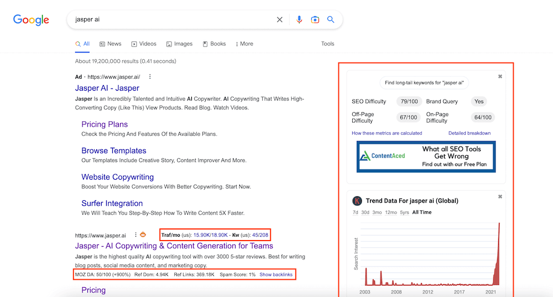This screenshot has width=553, height=297.
Task: Click the 79/100 SEO Difficulty value
Action: click(x=409, y=102)
